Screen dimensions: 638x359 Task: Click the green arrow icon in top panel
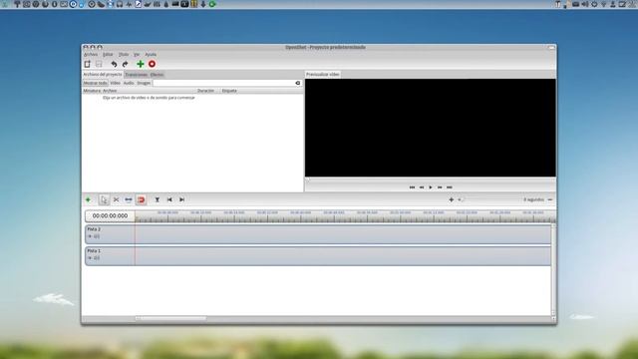pyautogui.click(x=212, y=4)
